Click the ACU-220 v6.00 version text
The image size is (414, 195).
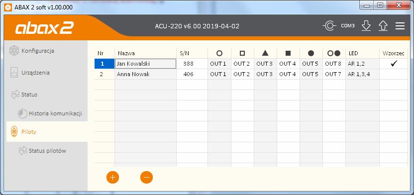197,26
